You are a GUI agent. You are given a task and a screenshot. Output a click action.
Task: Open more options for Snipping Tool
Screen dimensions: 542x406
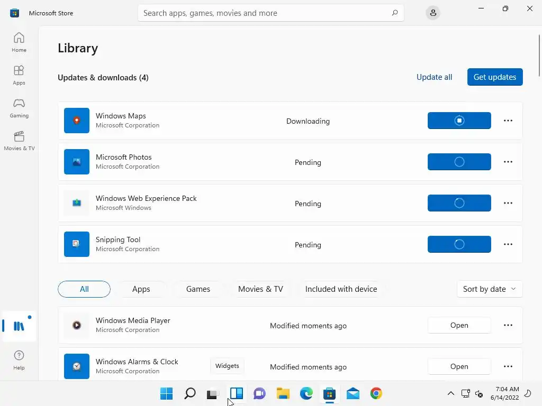pyautogui.click(x=508, y=244)
